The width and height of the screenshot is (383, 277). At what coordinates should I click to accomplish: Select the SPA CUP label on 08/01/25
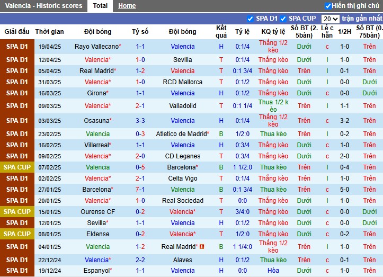tap(17, 234)
